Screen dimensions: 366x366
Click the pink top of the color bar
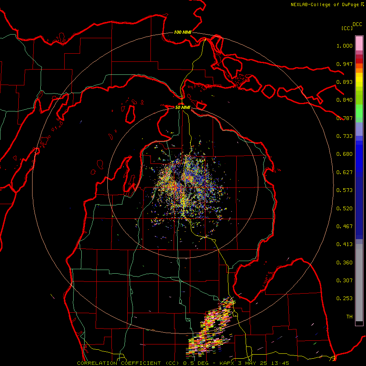(x=359, y=44)
